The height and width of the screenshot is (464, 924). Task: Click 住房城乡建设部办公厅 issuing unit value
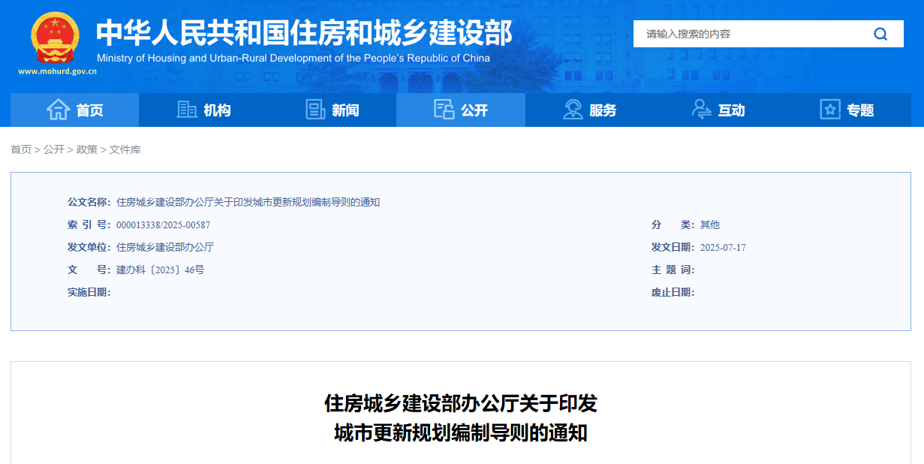(x=165, y=247)
